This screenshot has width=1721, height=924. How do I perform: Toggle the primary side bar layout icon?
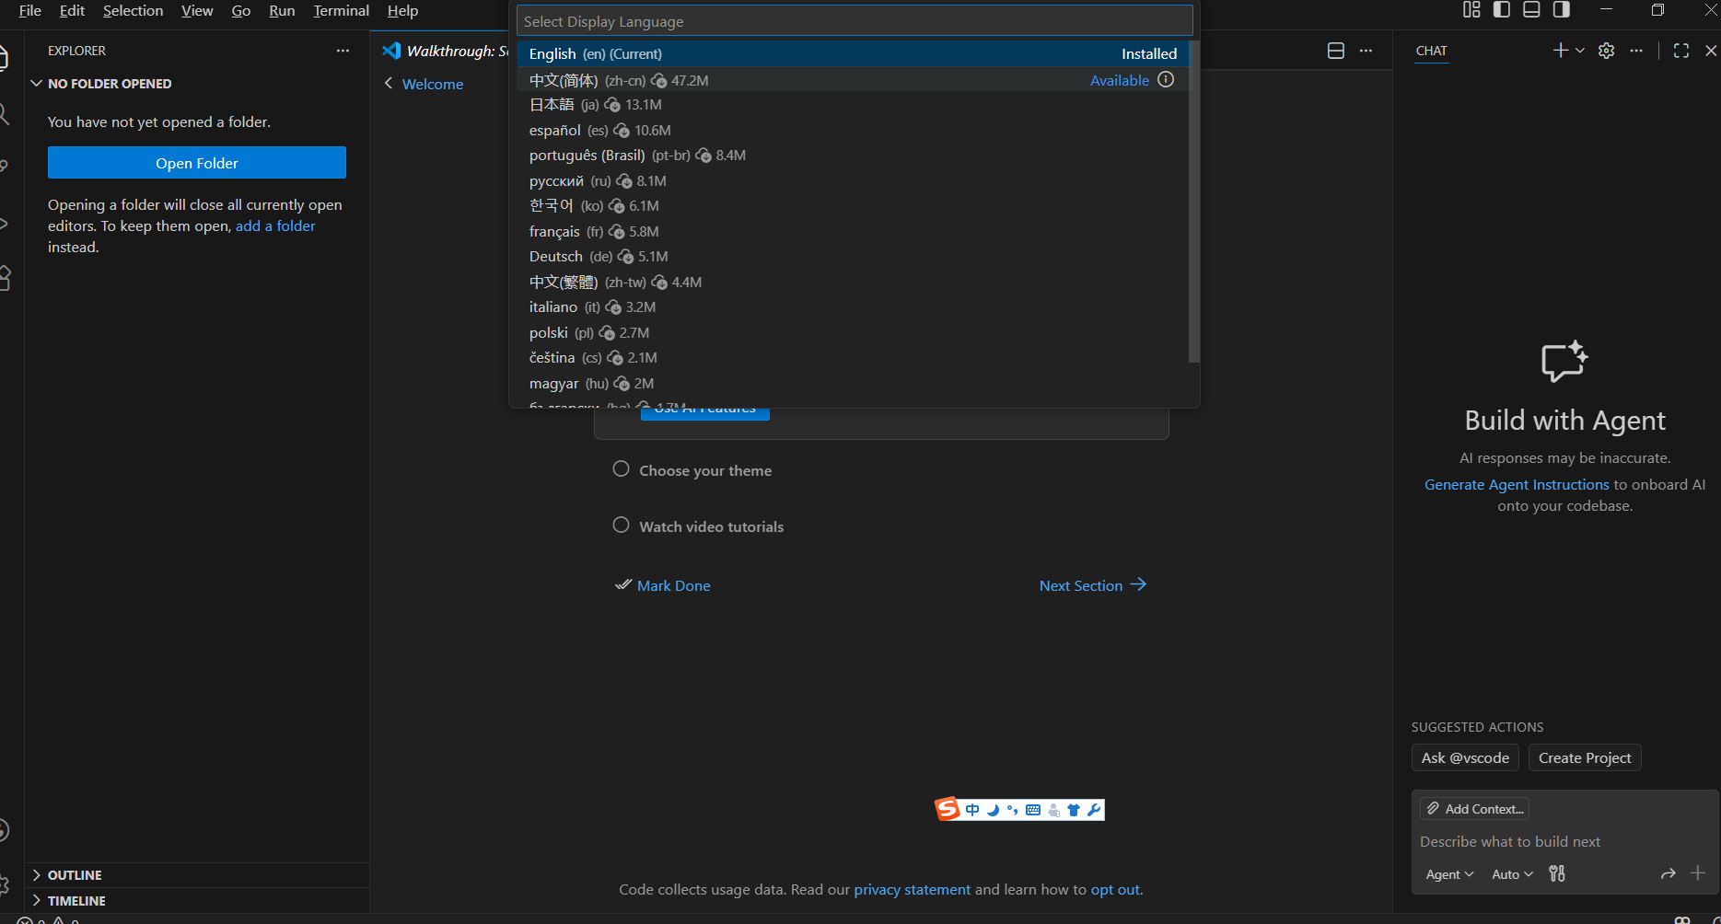1502,10
